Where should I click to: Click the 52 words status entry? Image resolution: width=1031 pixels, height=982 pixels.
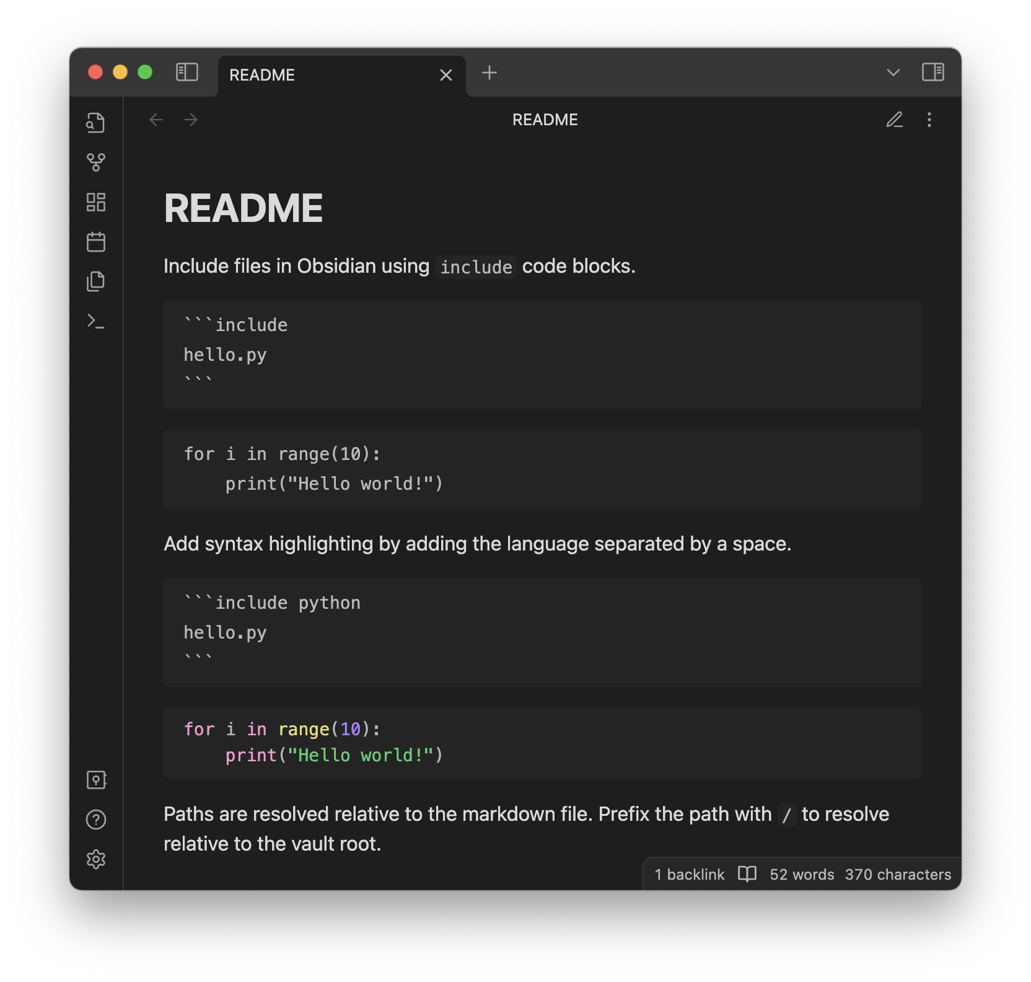point(802,875)
